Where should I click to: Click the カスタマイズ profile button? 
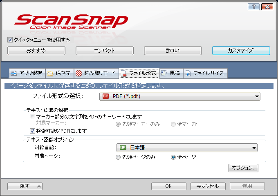[241, 51]
